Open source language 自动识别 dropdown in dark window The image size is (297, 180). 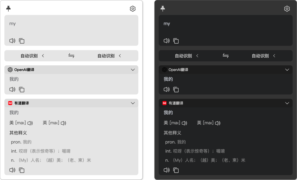point(187,56)
